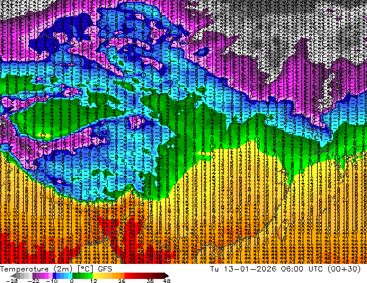Click the '(00+30)' forecast offset label

click(344, 269)
